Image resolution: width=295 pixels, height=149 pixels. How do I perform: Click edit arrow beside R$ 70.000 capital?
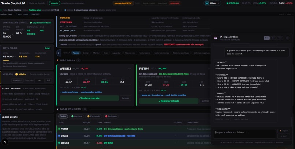tap(13, 35)
